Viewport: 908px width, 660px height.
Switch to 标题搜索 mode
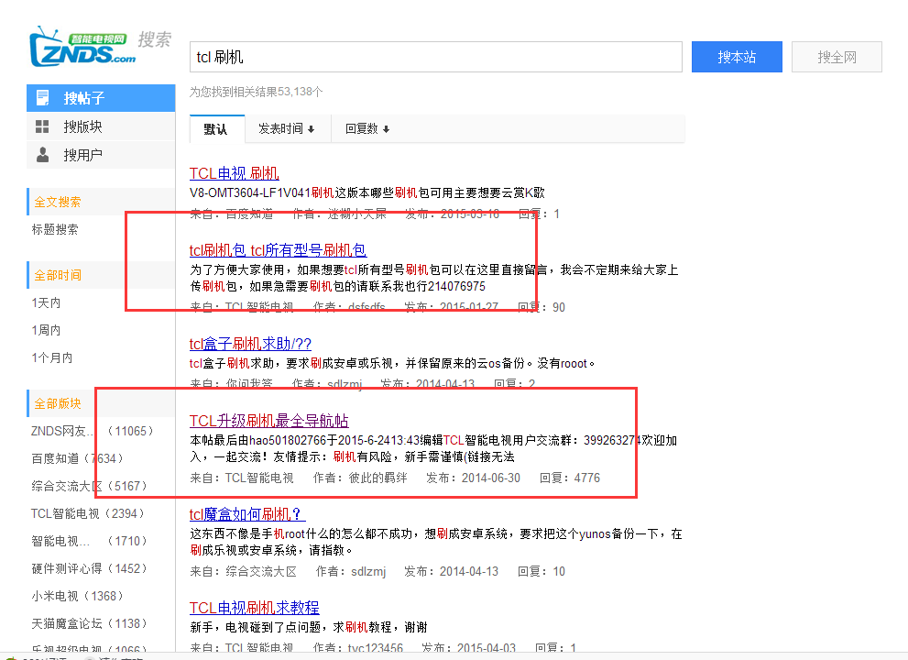[55, 229]
